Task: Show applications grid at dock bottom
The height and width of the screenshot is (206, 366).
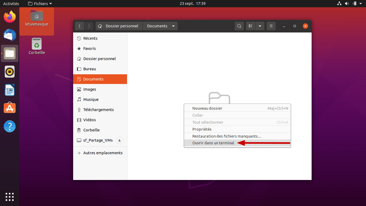Action: pyautogui.click(x=10, y=197)
